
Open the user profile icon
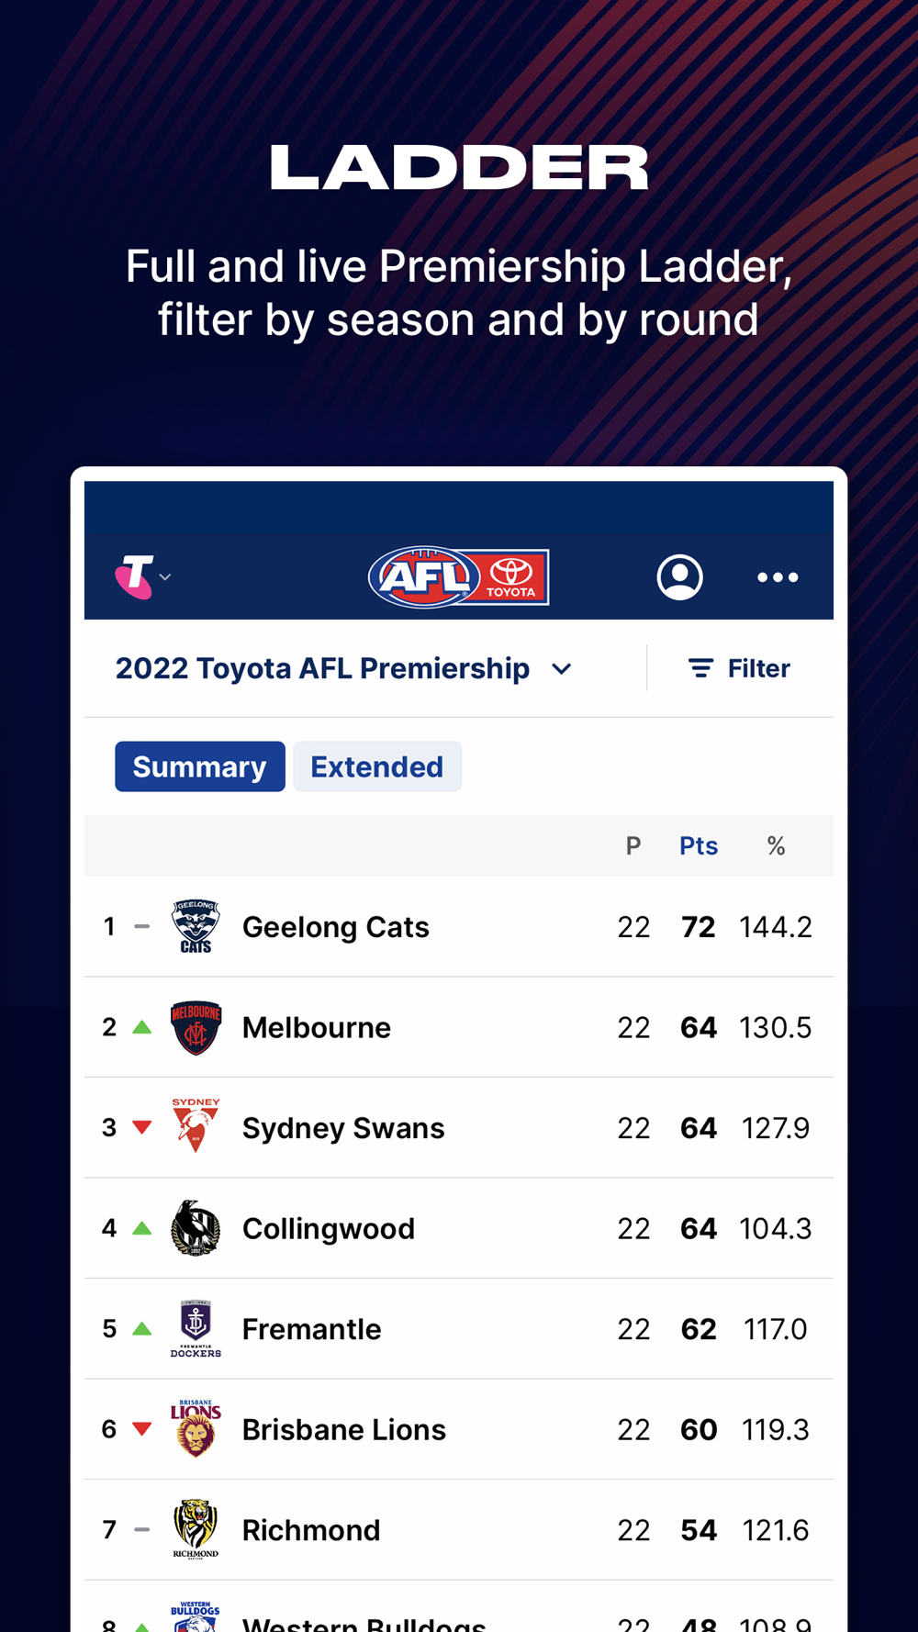point(679,577)
